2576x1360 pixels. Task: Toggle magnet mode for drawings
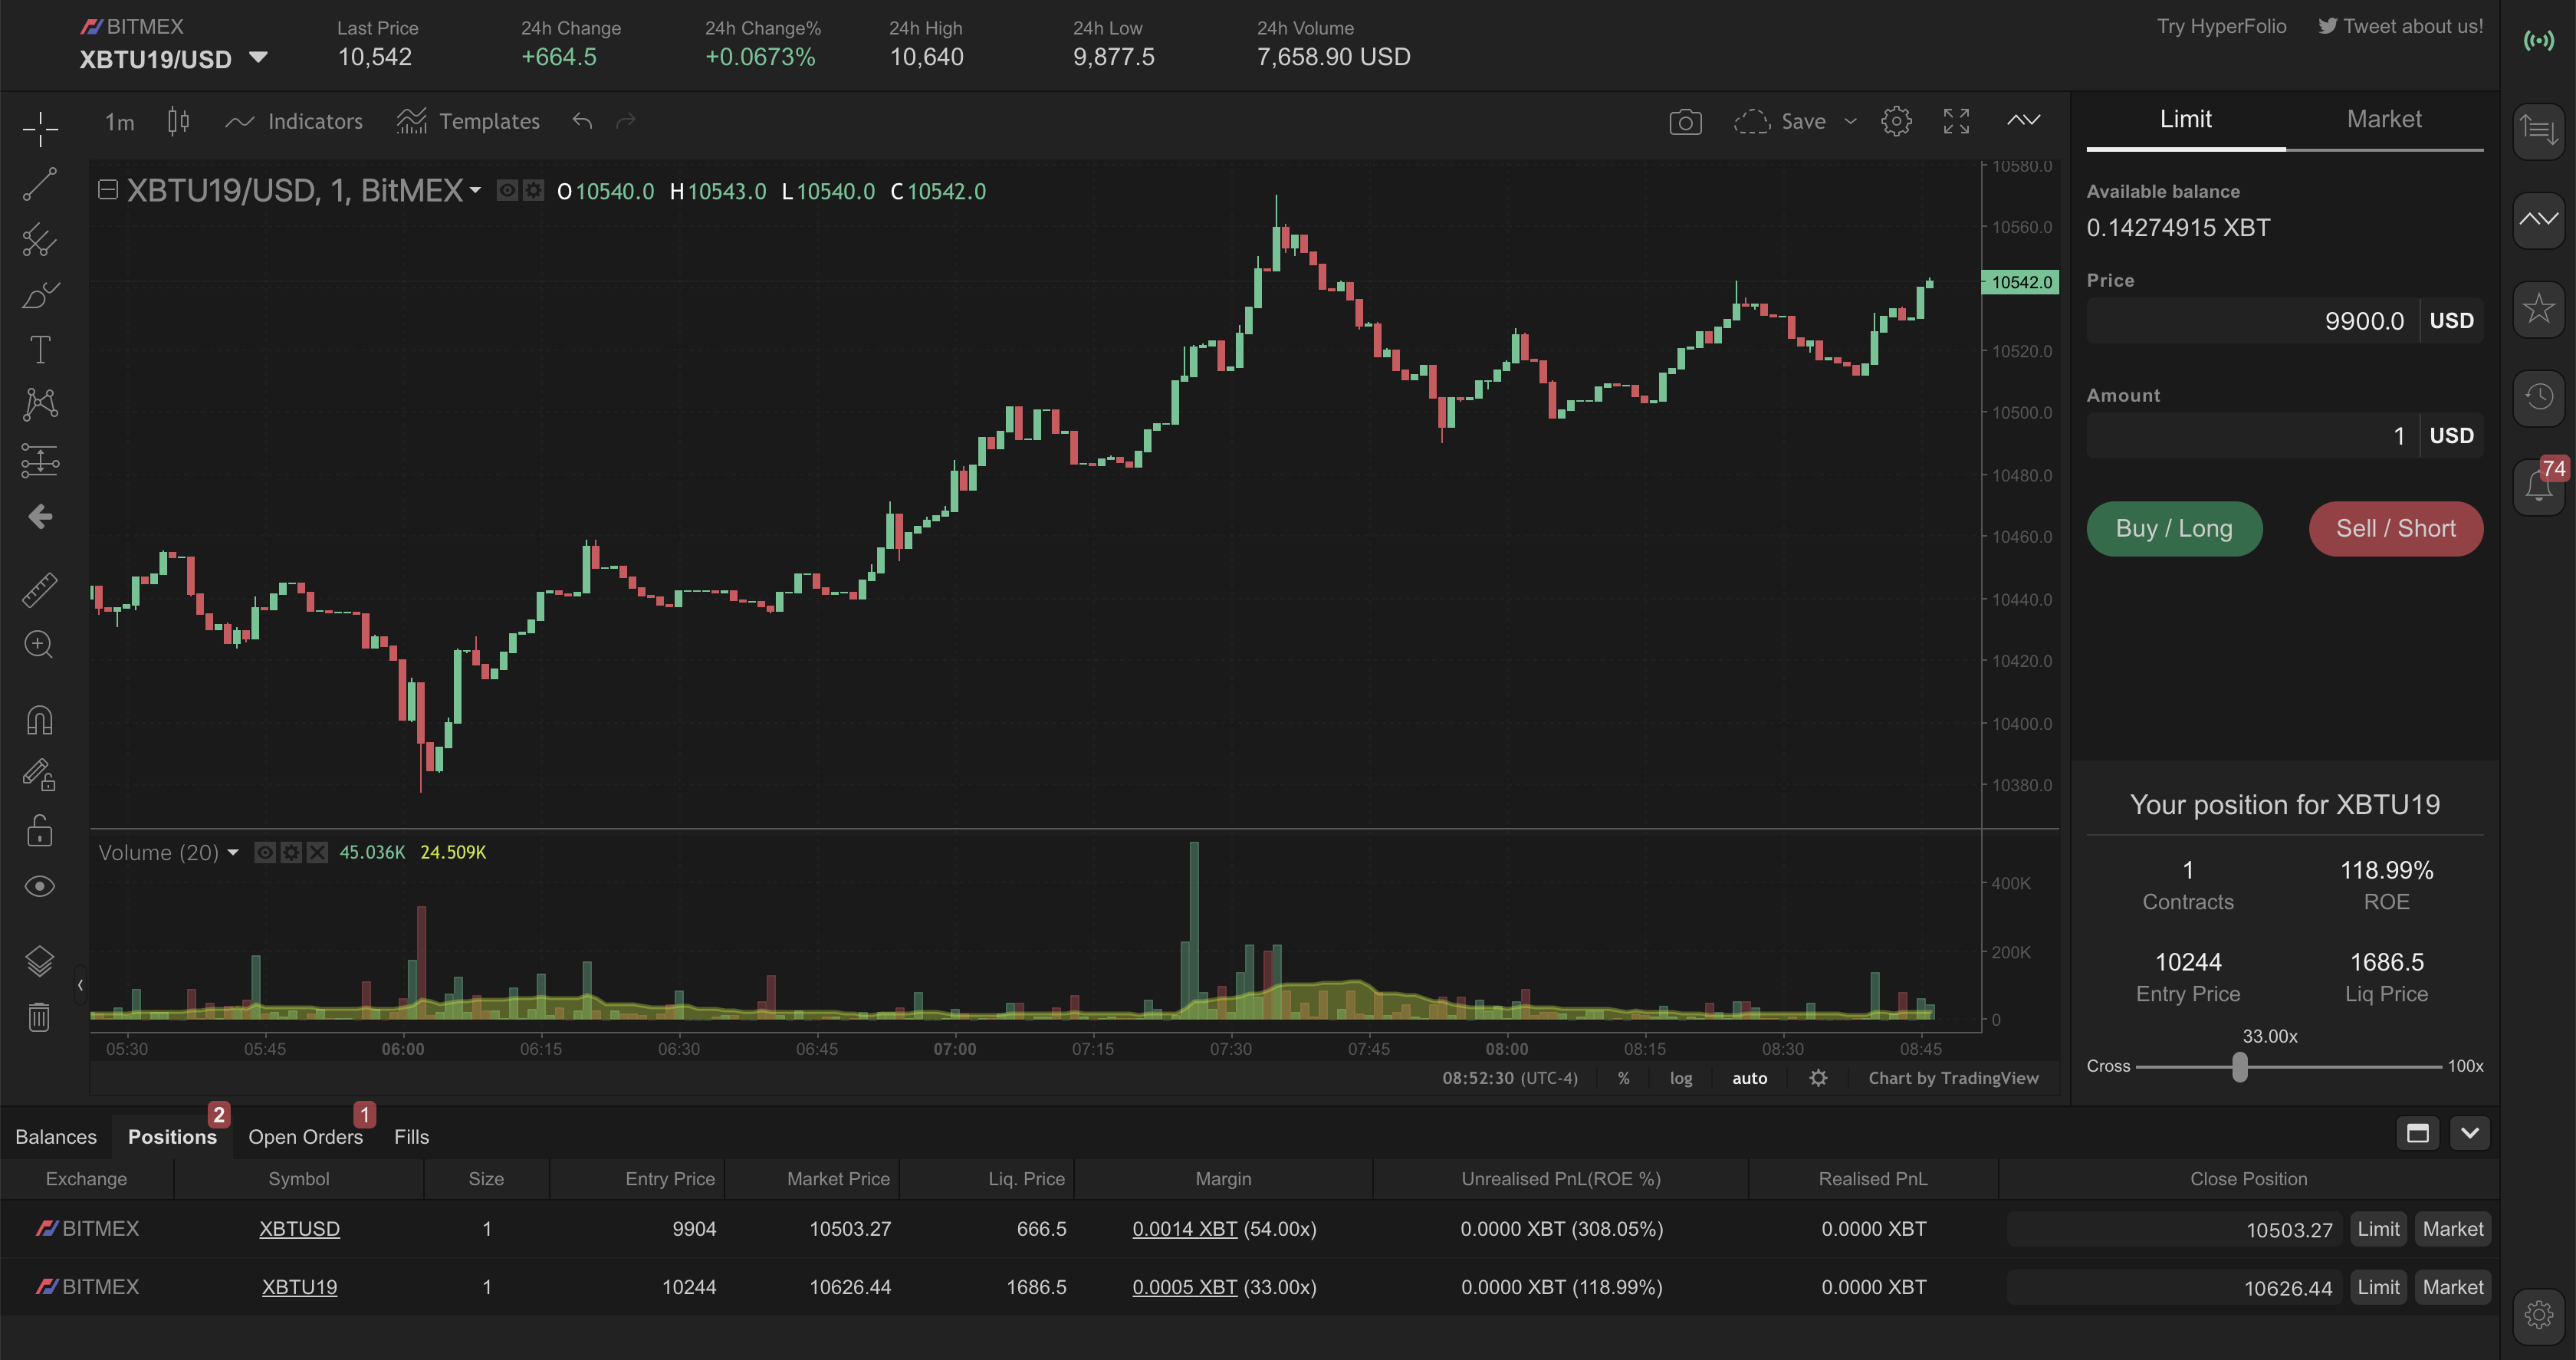(x=40, y=720)
